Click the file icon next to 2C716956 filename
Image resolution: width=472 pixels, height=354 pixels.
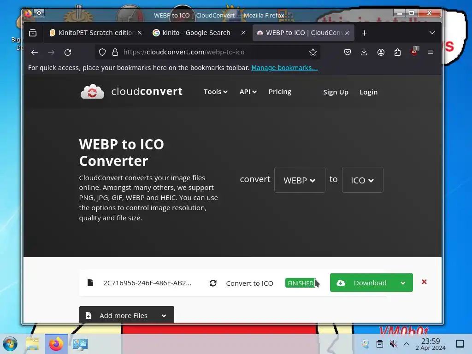[90, 283]
